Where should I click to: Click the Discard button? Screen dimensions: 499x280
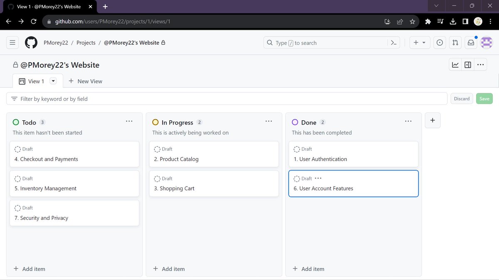[x=462, y=99]
